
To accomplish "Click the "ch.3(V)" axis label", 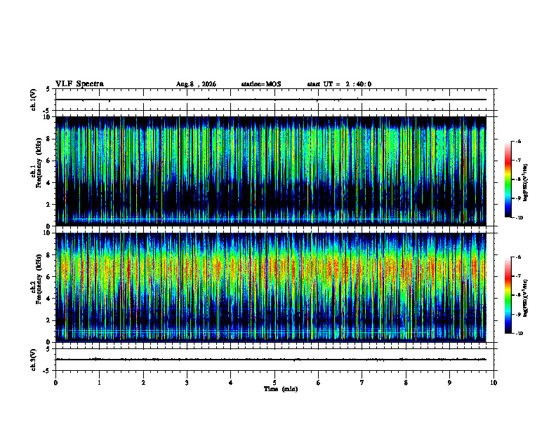I will coord(34,360).
